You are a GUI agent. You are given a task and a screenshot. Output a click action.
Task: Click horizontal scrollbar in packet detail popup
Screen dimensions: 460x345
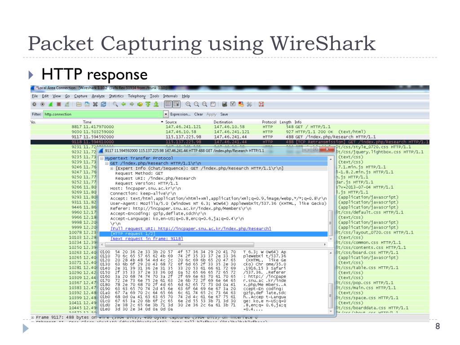(x=179, y=244)
